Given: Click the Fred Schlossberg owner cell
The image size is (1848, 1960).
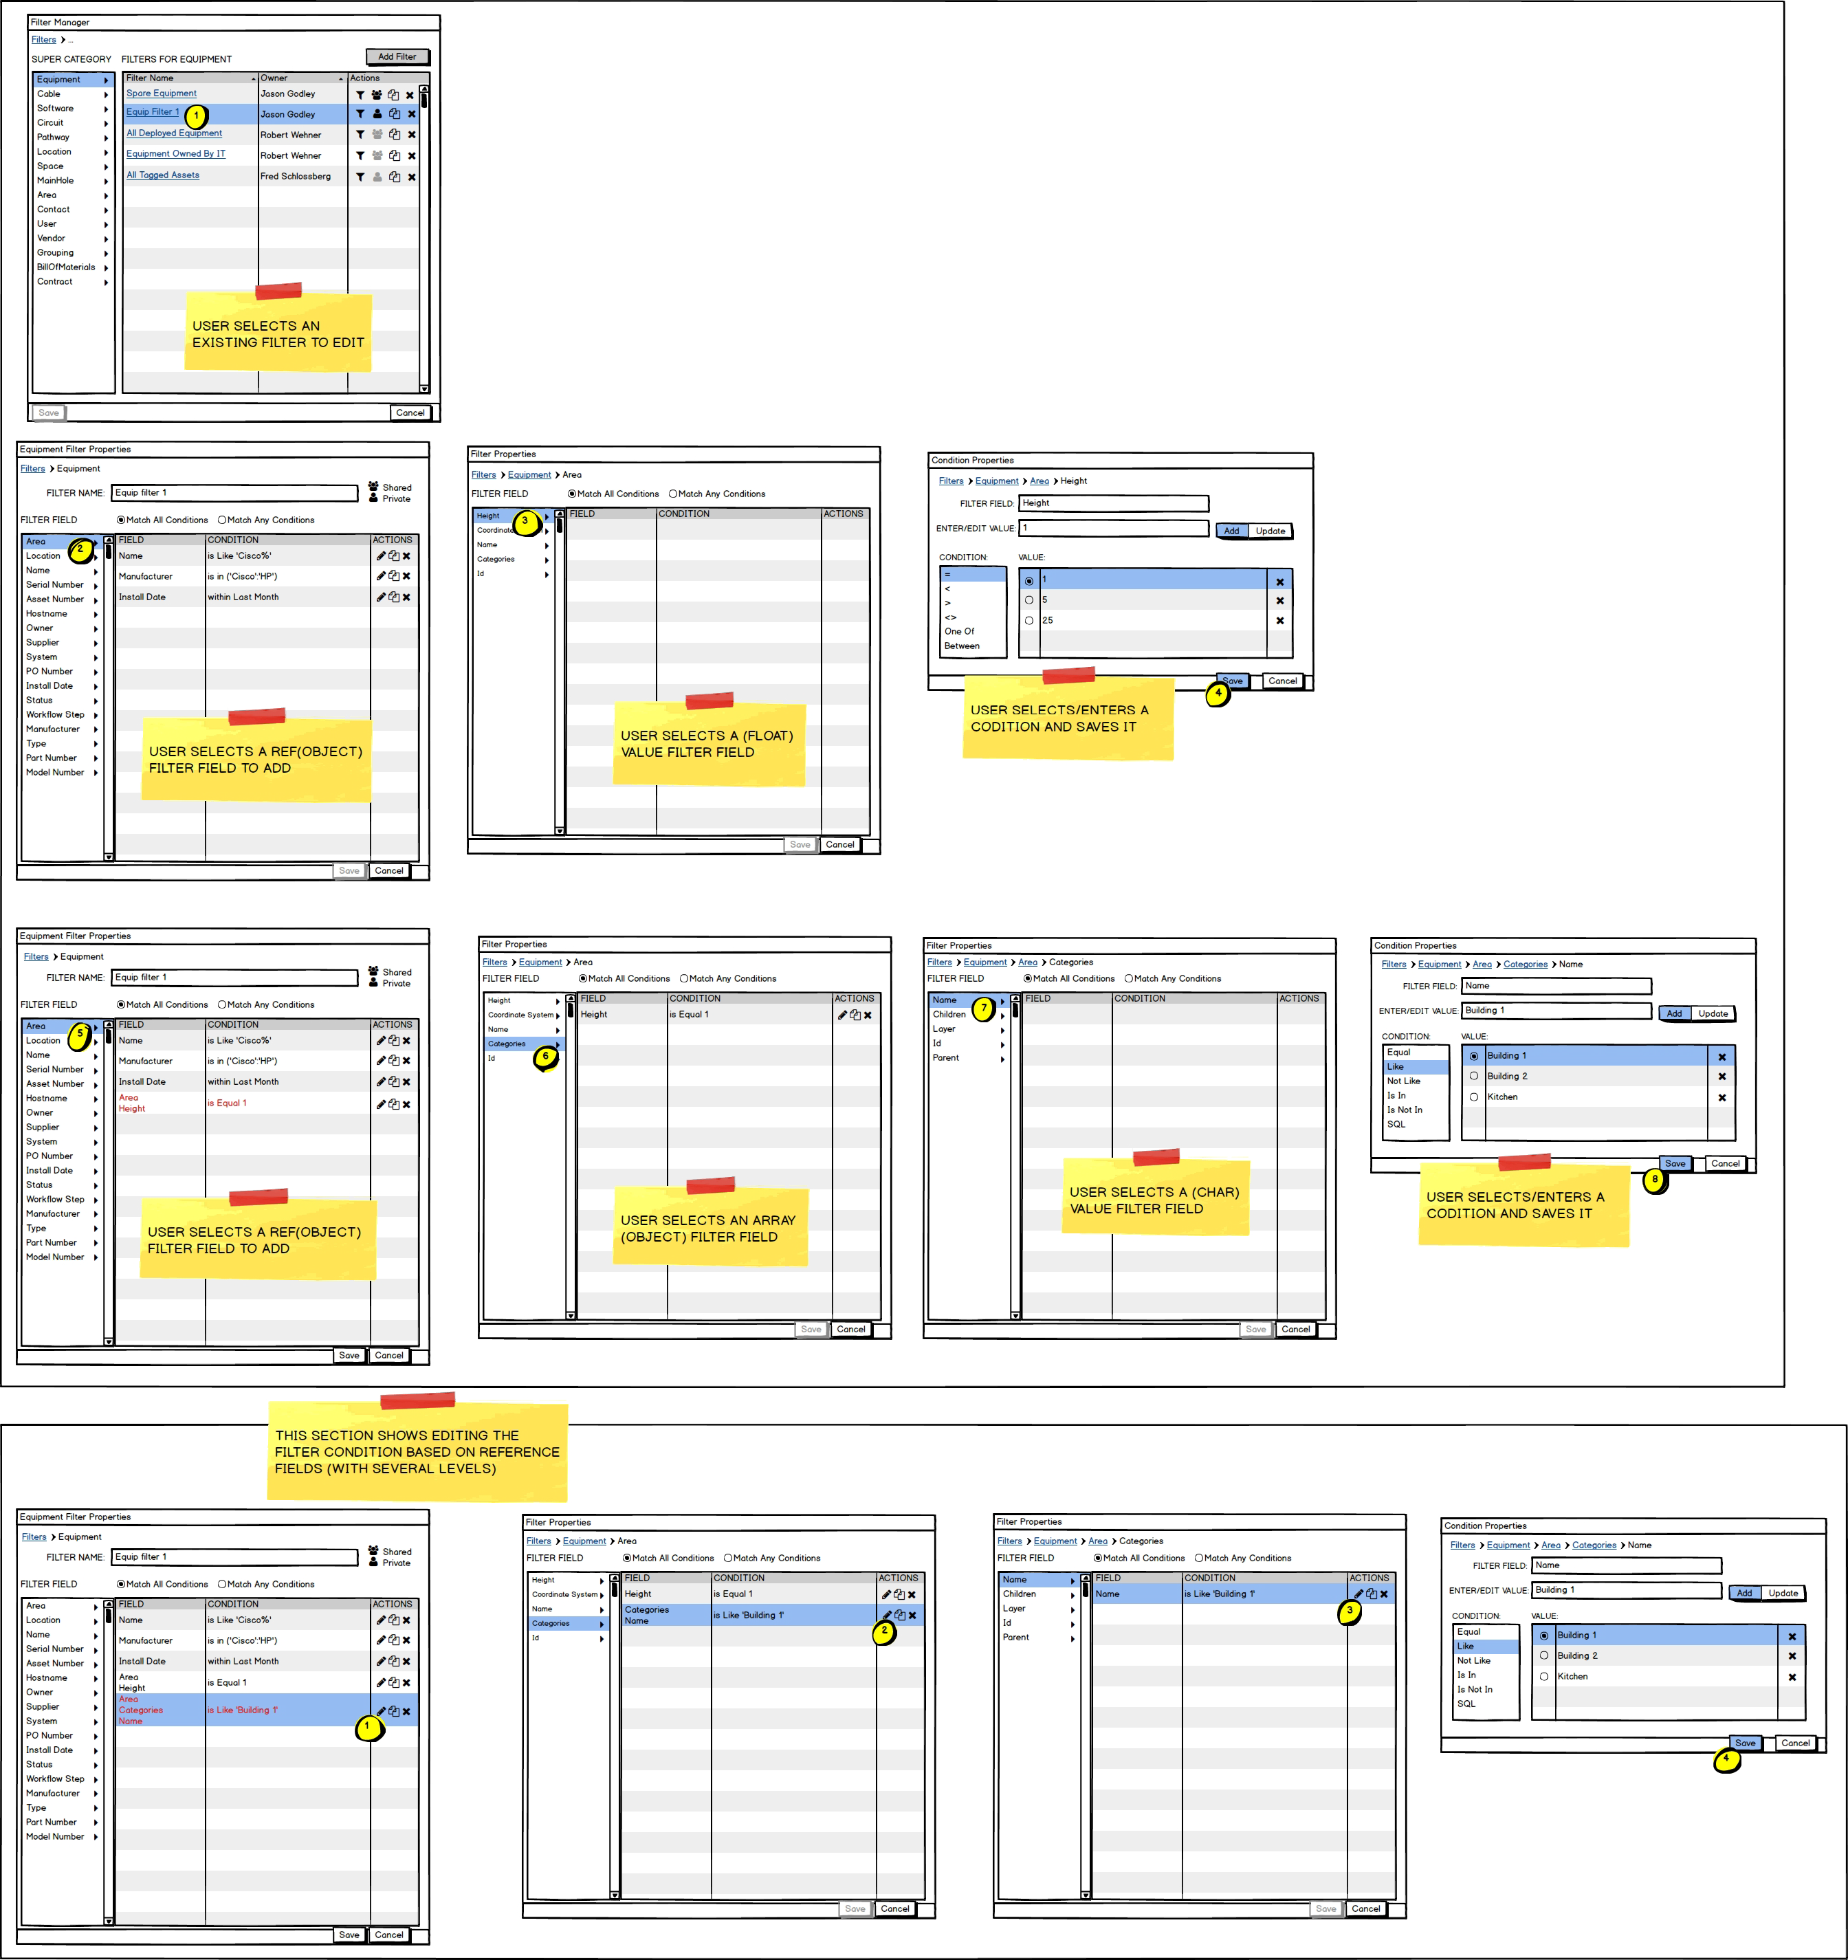Looking at the screenshot, I should [x=302, y=177].
